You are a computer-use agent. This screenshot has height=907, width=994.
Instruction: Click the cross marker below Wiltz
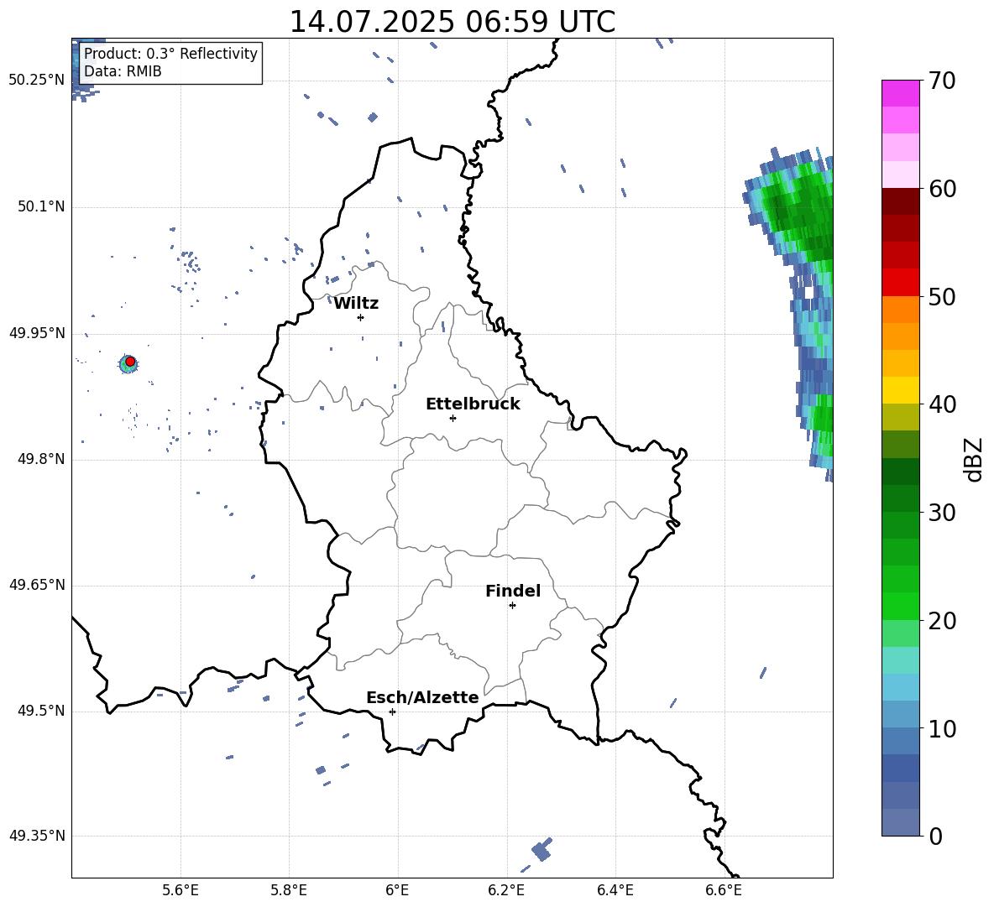pos(360,317)
